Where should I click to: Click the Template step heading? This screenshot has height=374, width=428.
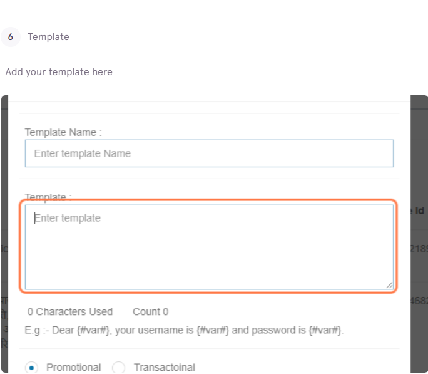49,37
